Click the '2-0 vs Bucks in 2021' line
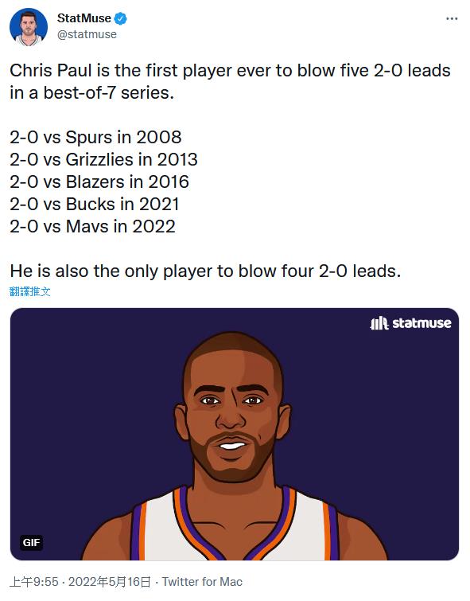470x601 pixels. tap(94, 204)
